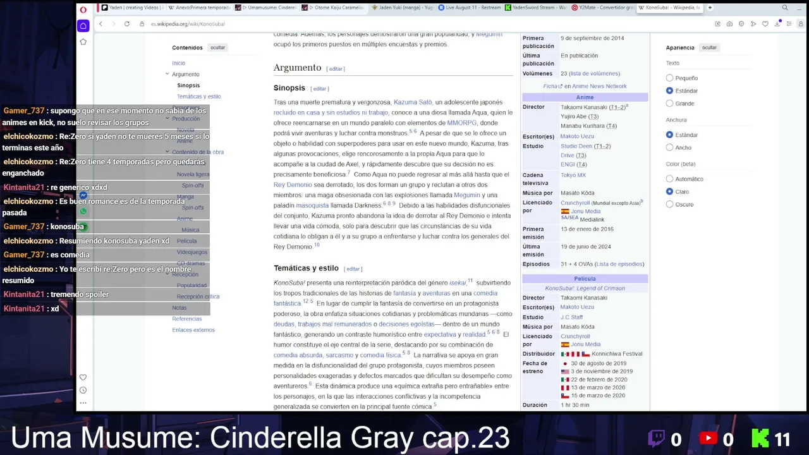Screen dimensions: 809x455
Task: Open the site information icon beside the URL
Action: pyautogui.click(x=143, y=24)
